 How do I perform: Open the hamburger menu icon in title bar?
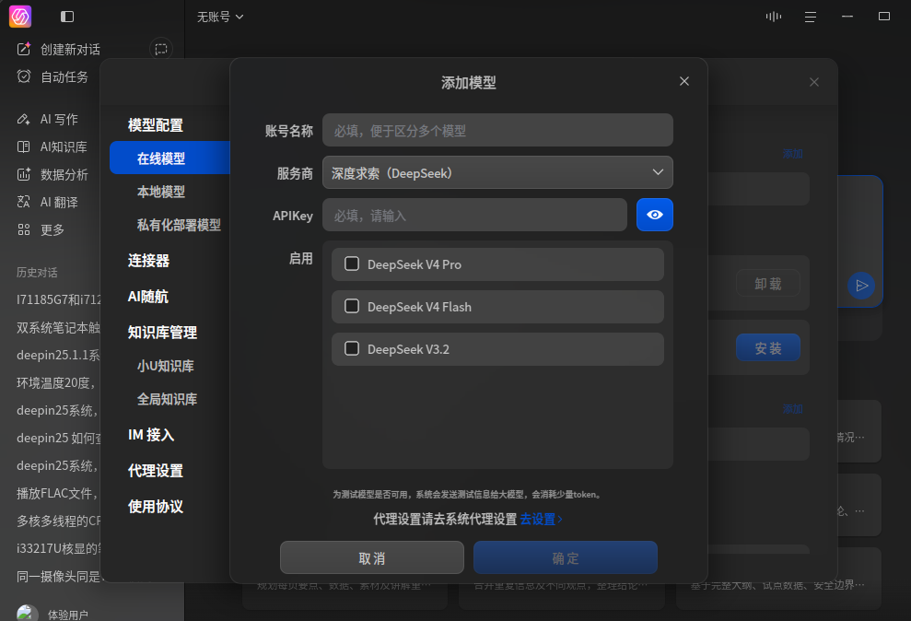(x=811, y=17)
